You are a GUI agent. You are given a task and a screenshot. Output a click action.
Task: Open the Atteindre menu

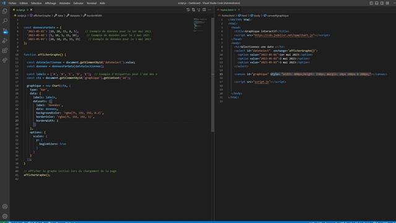(64, 3)
